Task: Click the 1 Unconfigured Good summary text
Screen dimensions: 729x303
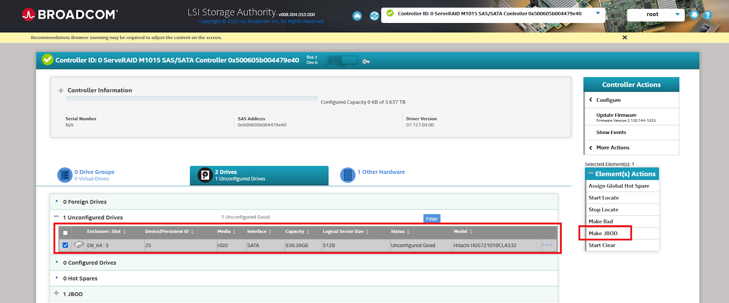Action: coord(246,217)
